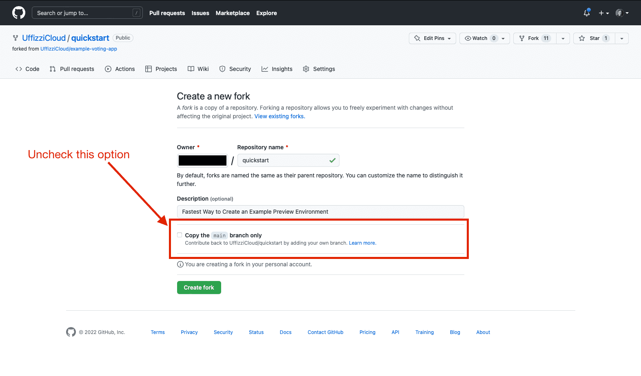Open the About footer link
Image resolution: width=641 pixels, height=376 pixels.
pyautogui.click(x=483, y=332)
